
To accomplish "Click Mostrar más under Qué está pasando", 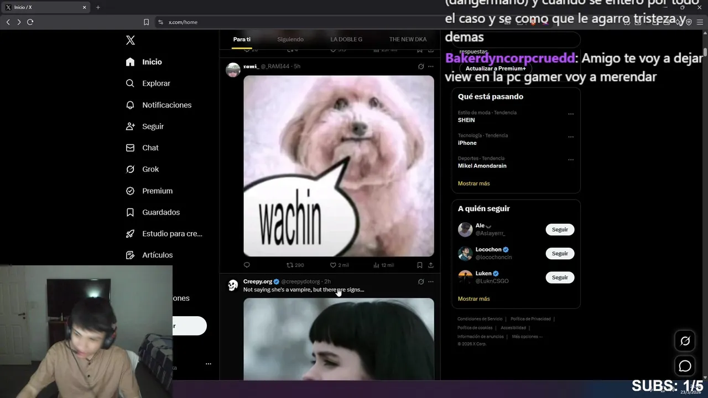I will [x=474, y=184].
